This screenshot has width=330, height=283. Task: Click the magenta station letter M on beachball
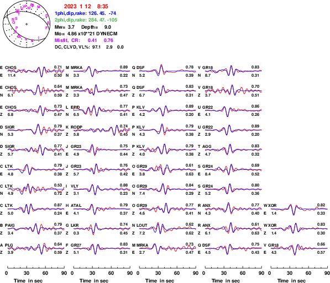point(39,7)
